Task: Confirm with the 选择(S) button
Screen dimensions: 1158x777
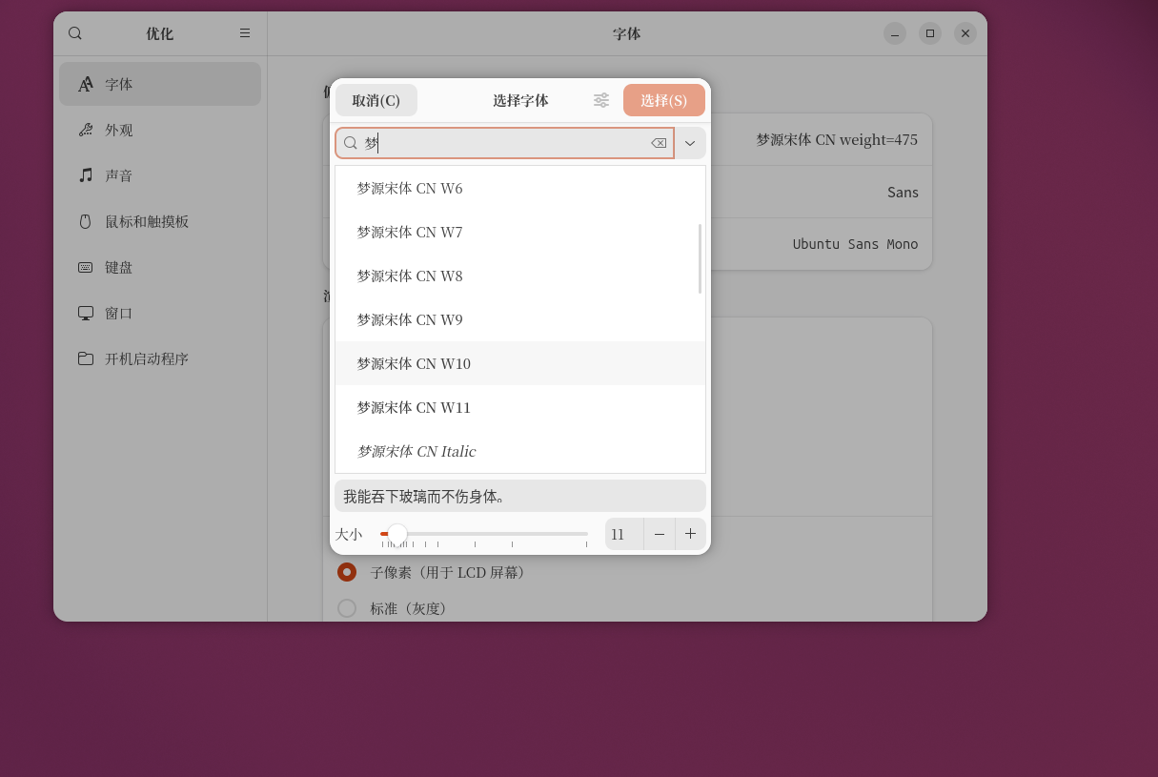Action: point(664,100)
